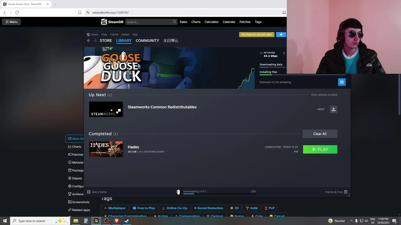401x225 pixels.
Task: Click the blue megaphone announcements icon
Action: pos(281,34)
